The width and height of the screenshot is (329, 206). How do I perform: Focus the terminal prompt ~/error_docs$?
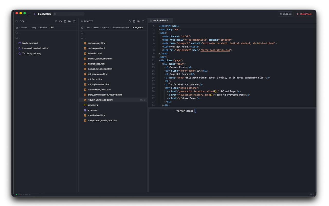[x=184, y=111]
